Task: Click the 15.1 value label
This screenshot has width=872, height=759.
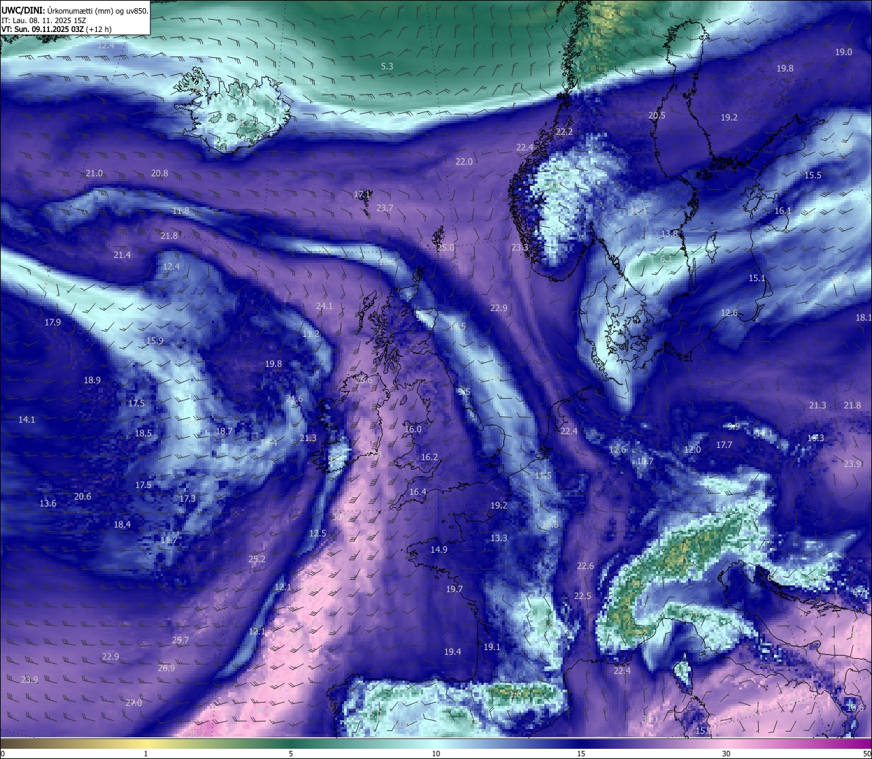Action: pyautogui.click(x=757, y=278)
